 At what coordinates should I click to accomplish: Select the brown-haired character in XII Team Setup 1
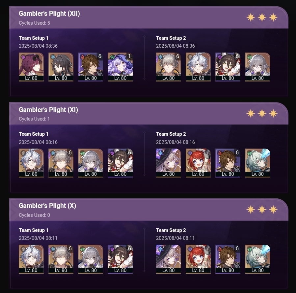click(91, 67)
